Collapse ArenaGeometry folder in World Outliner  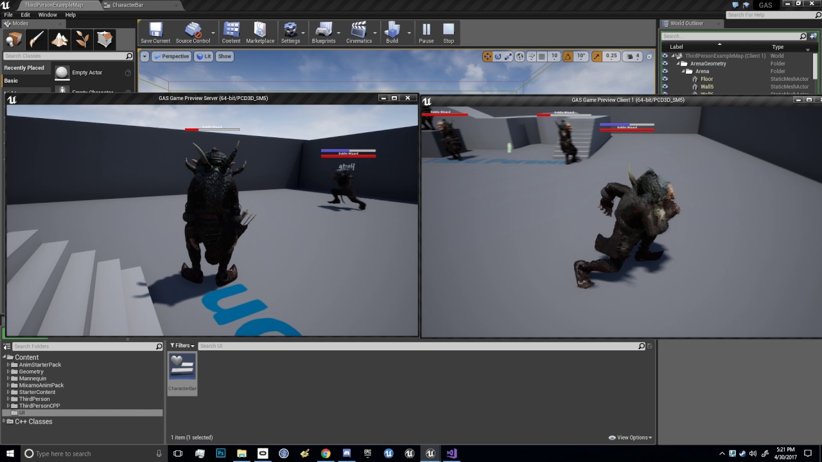click(678, 64)
